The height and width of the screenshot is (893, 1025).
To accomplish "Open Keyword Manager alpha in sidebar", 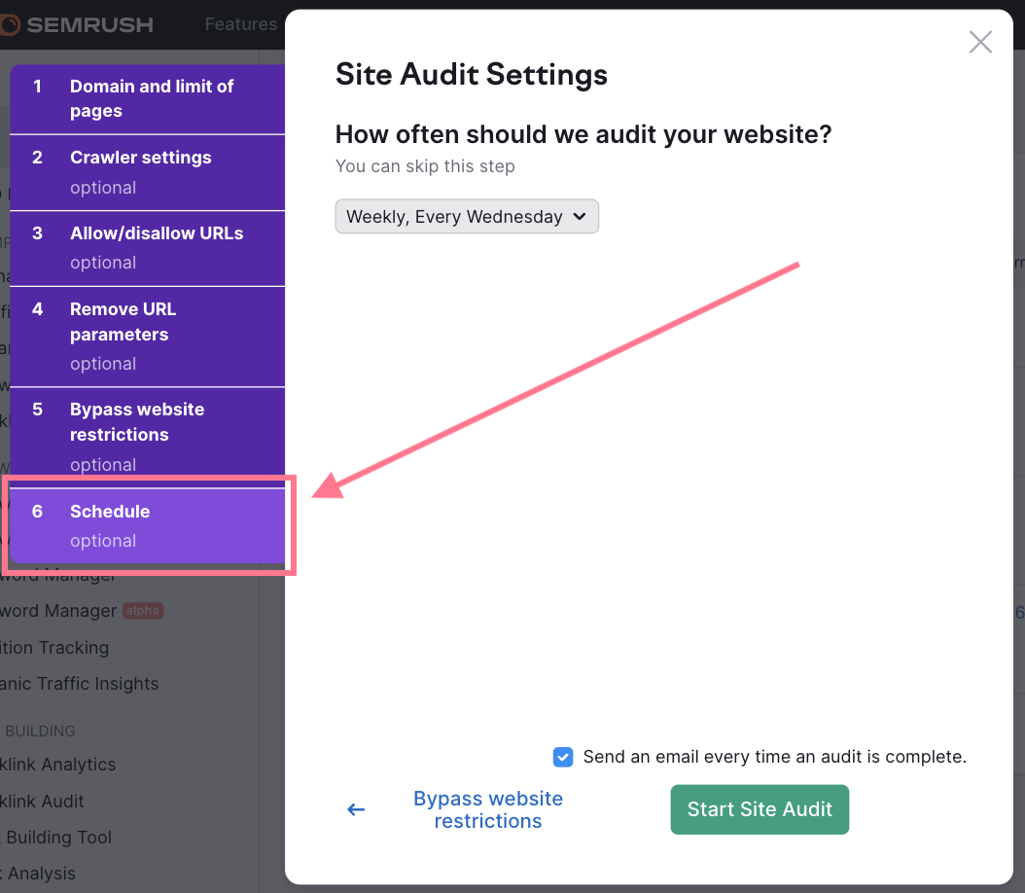I will pos(81,611).
